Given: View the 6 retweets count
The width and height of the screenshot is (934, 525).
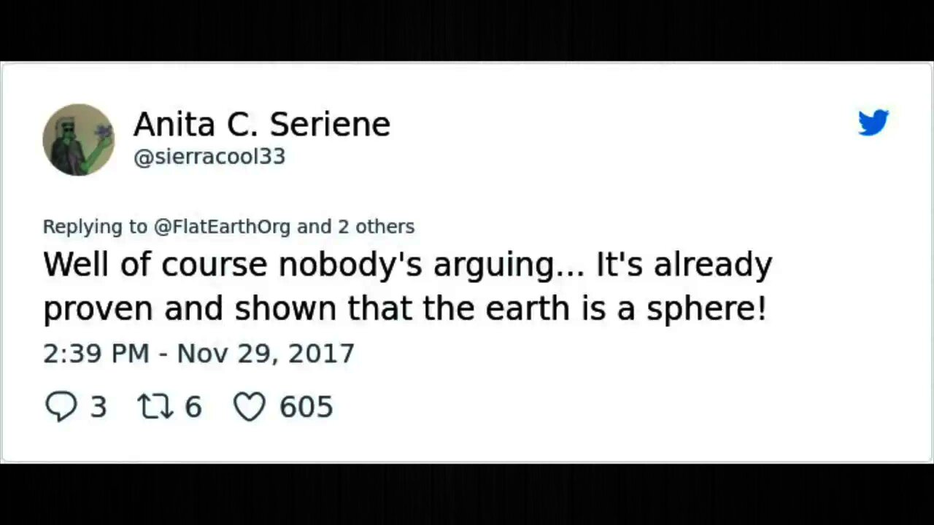Looking at the screenshot, I should pyautogui.click(x=193, y=407).
